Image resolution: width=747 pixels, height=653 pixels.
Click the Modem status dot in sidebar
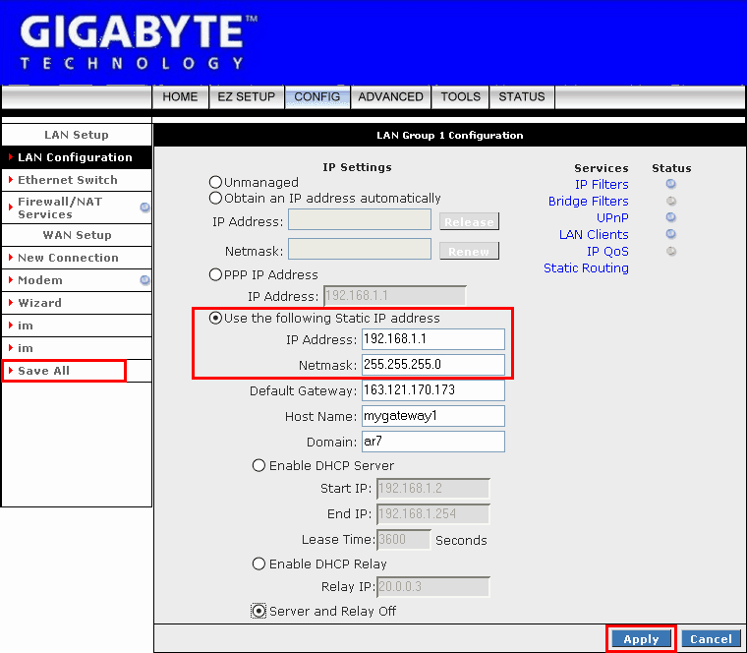coord(144,280)
